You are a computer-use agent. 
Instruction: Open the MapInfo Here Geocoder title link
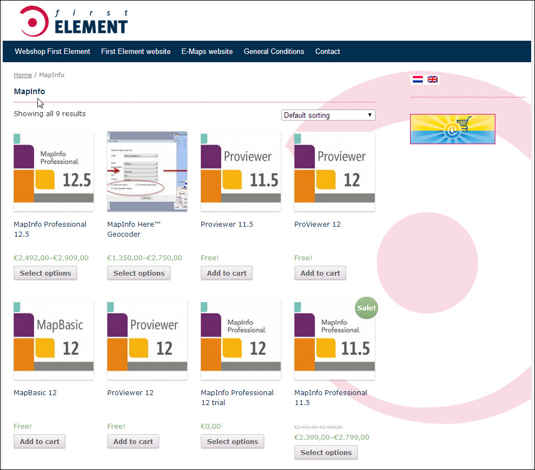134,229
